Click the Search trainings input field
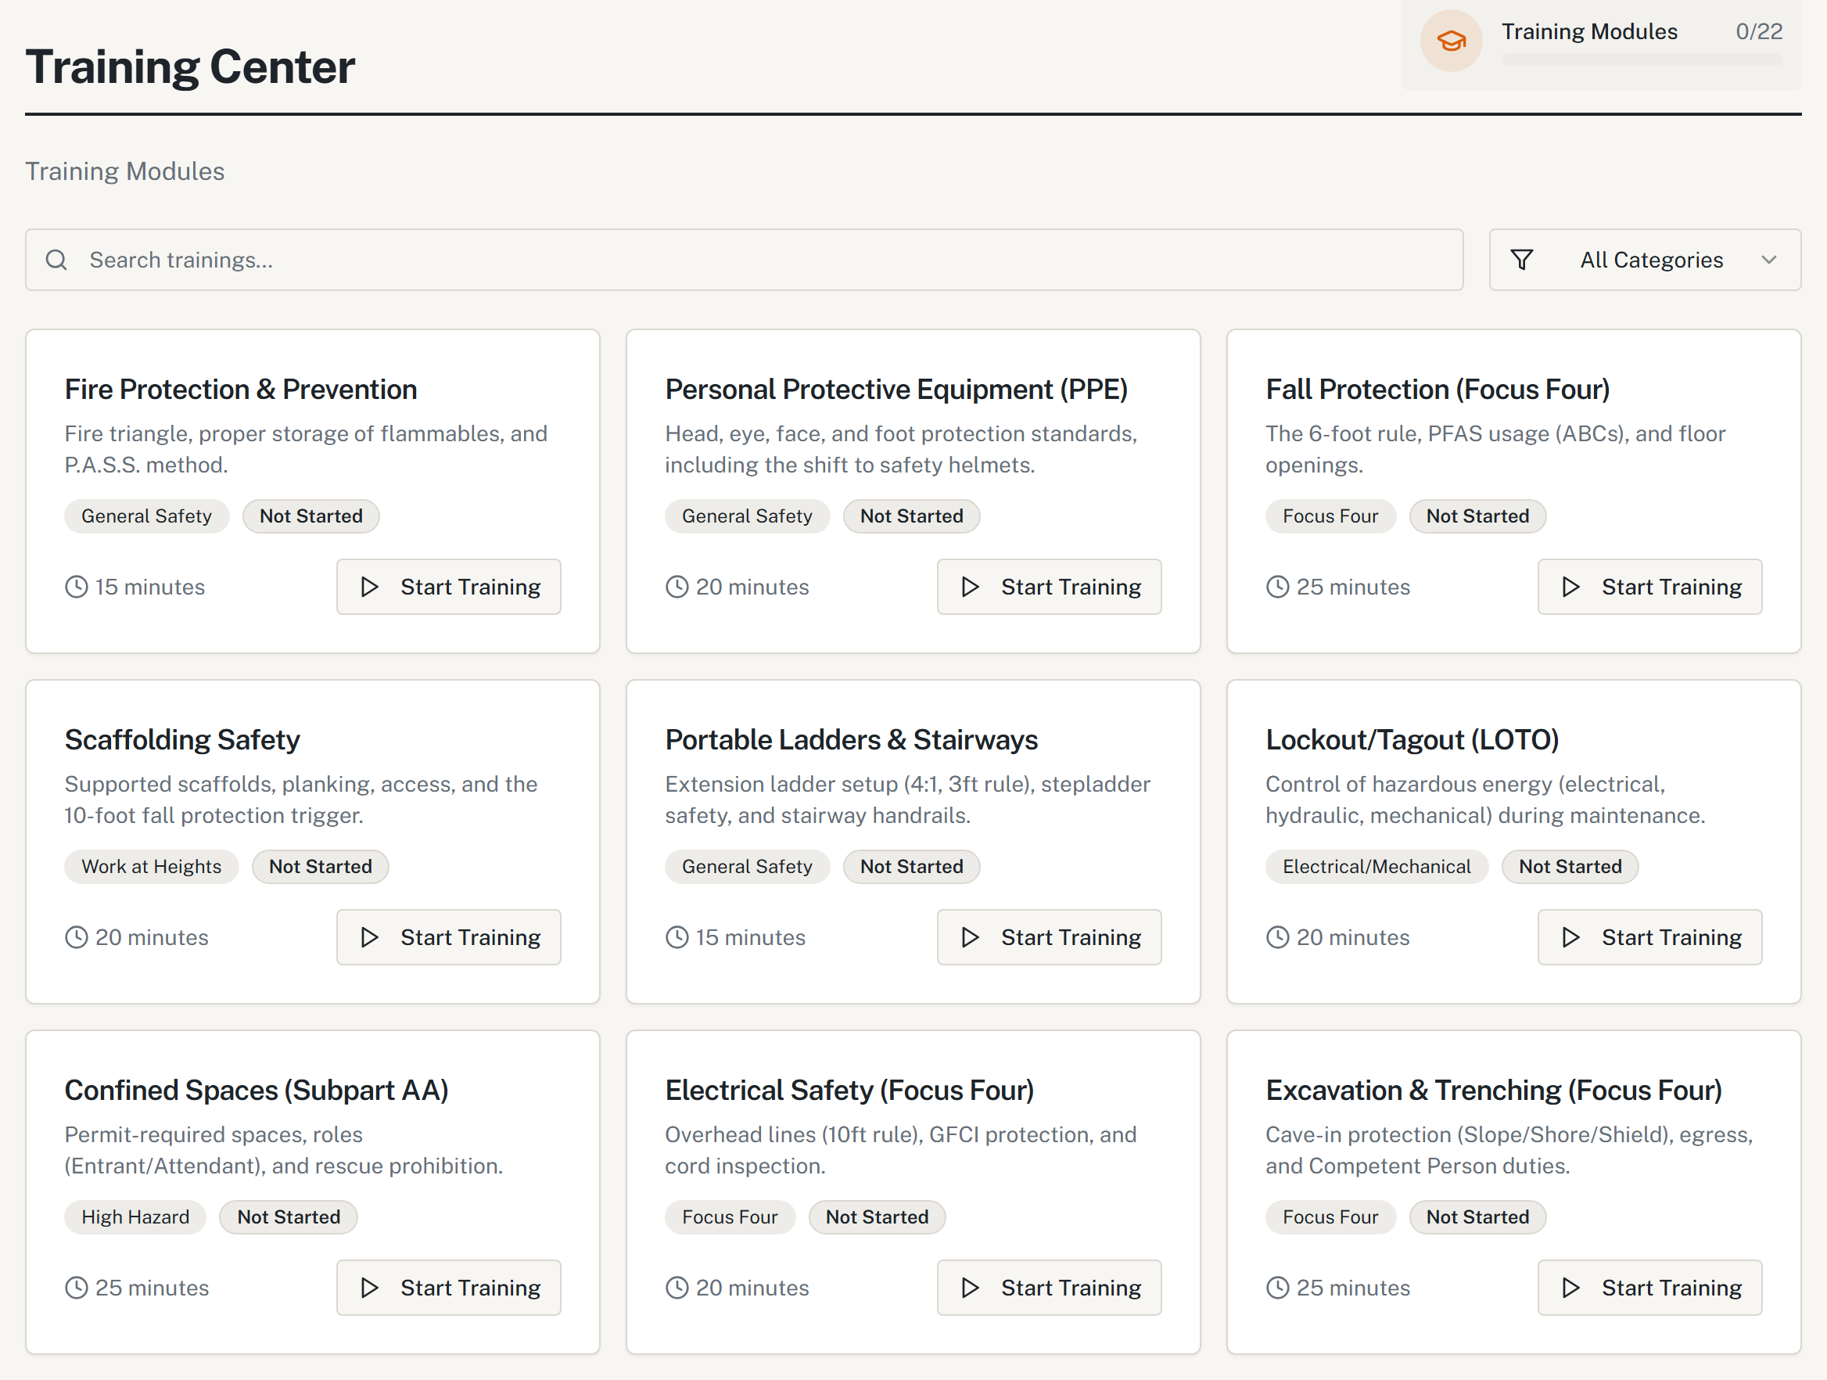 (745, 261)
